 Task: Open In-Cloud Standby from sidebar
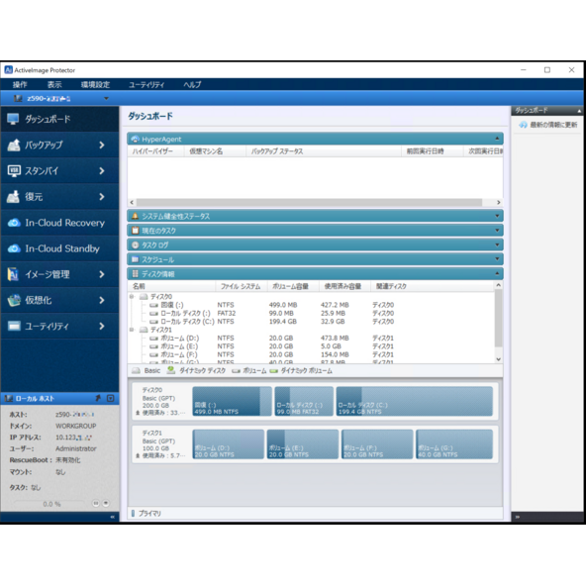59,248
